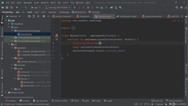Open the profiler gauge icon in toolbar
The height and width of the screenshot is (106, 188).
pos(97,7)
